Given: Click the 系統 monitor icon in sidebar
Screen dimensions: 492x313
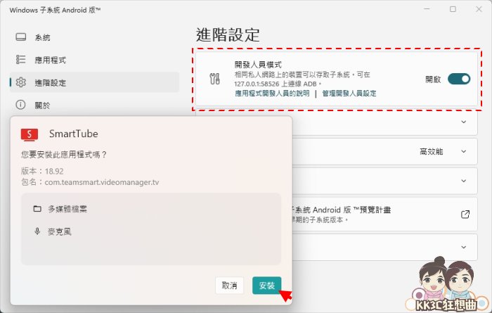Looking at the screenshot, I should point(20,37).
